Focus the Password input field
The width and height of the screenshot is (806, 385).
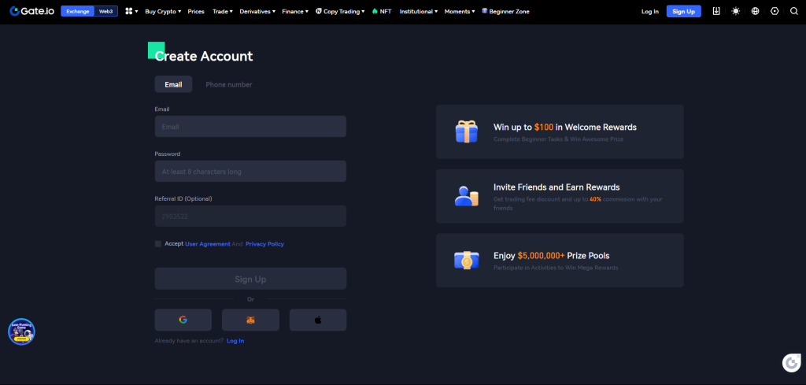pyautogui.click(x=250, y=171)
